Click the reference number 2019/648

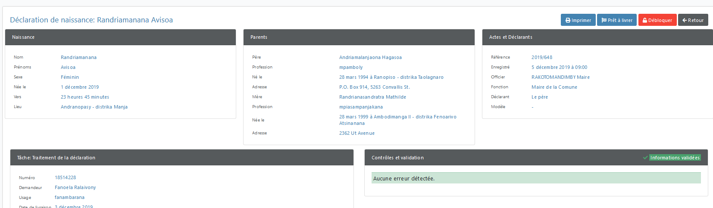tap(542, 57)
